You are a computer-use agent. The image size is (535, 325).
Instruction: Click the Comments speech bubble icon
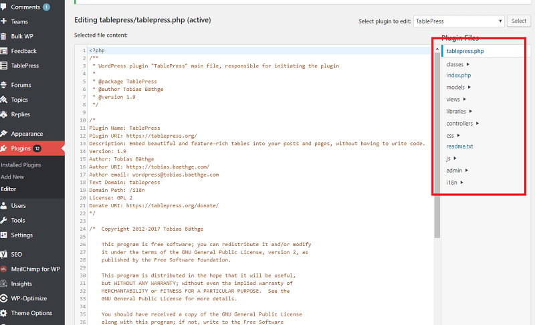(x=3, y=7)
